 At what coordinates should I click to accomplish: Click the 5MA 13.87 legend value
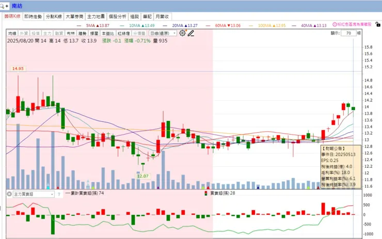[98, 25]
